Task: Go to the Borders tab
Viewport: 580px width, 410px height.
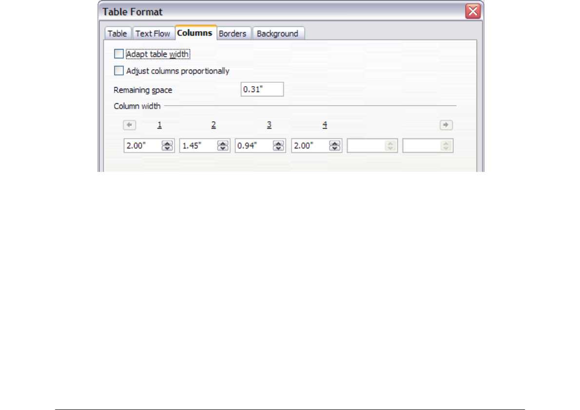Action: [232, 34]
